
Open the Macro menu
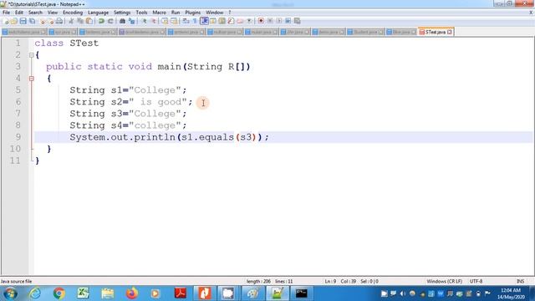pyautogui.click(x=159, y=13)
